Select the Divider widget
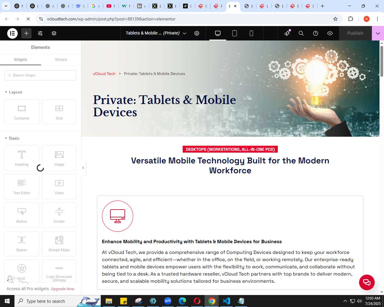Viewport: 384px width, 307px height. point(59,215)
